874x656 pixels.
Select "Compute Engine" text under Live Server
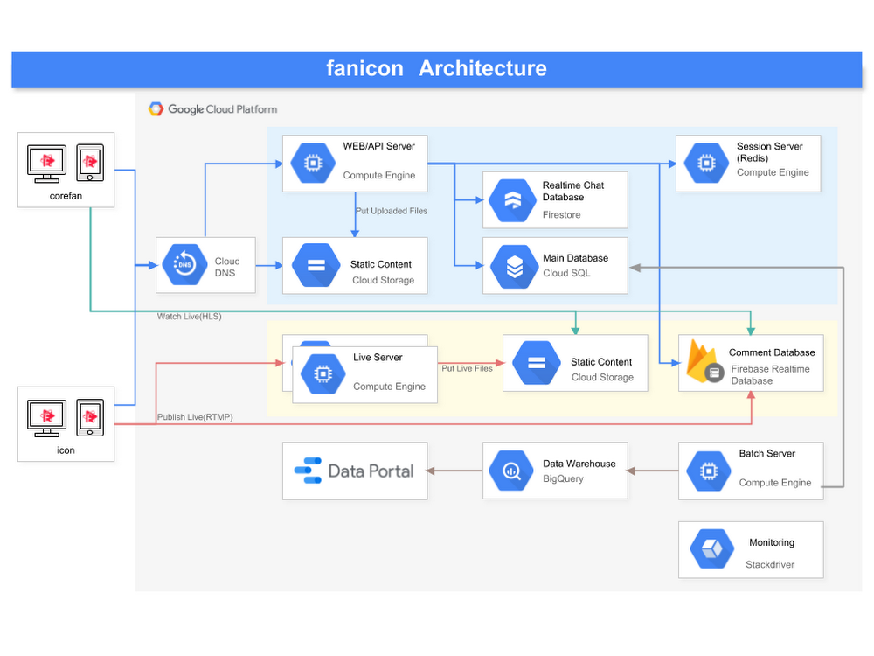pos(389,387)
